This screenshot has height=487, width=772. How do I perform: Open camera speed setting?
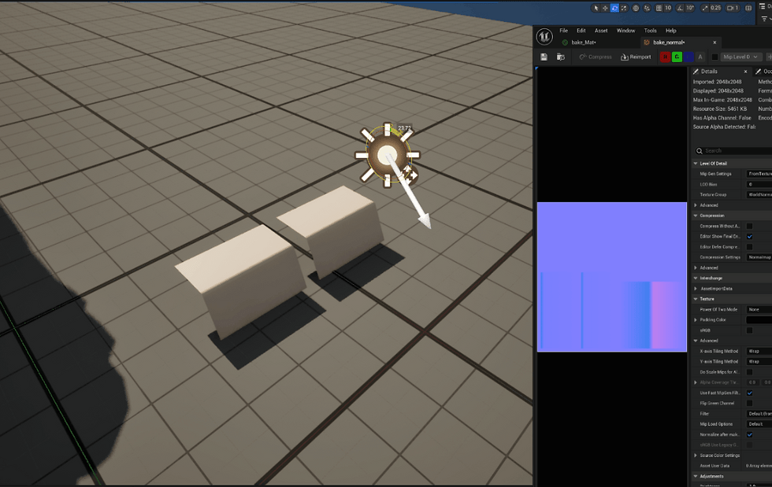733,8
